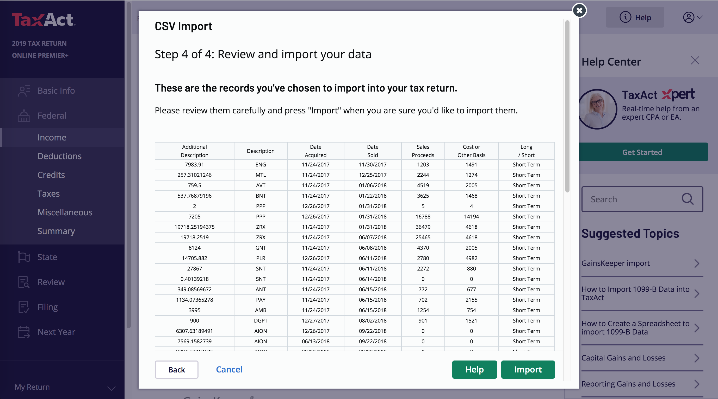Open the Basic Info section label
This screenshot has height=399, width=718.
click(x=56, y=91)
